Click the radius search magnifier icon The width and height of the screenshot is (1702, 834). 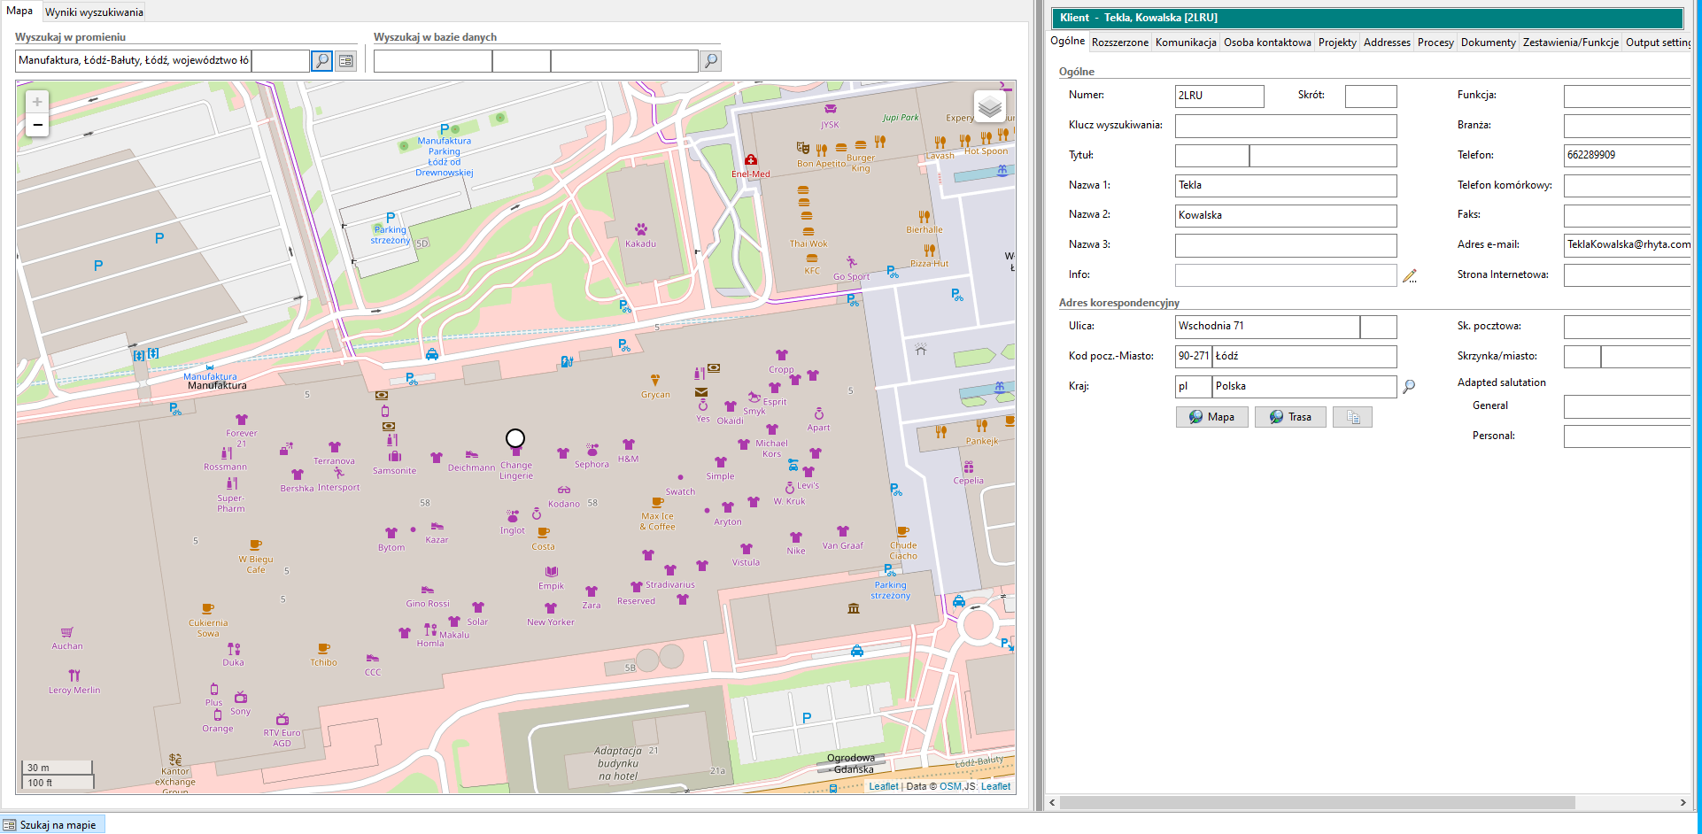pyautogui.click(x=322, y=61)
